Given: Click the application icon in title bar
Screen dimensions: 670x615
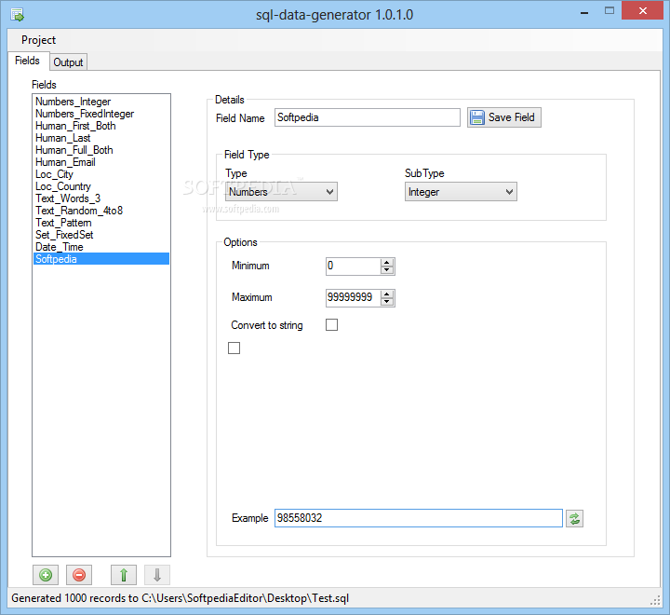Looking at the screenshot, I should [x=18, y=15].
